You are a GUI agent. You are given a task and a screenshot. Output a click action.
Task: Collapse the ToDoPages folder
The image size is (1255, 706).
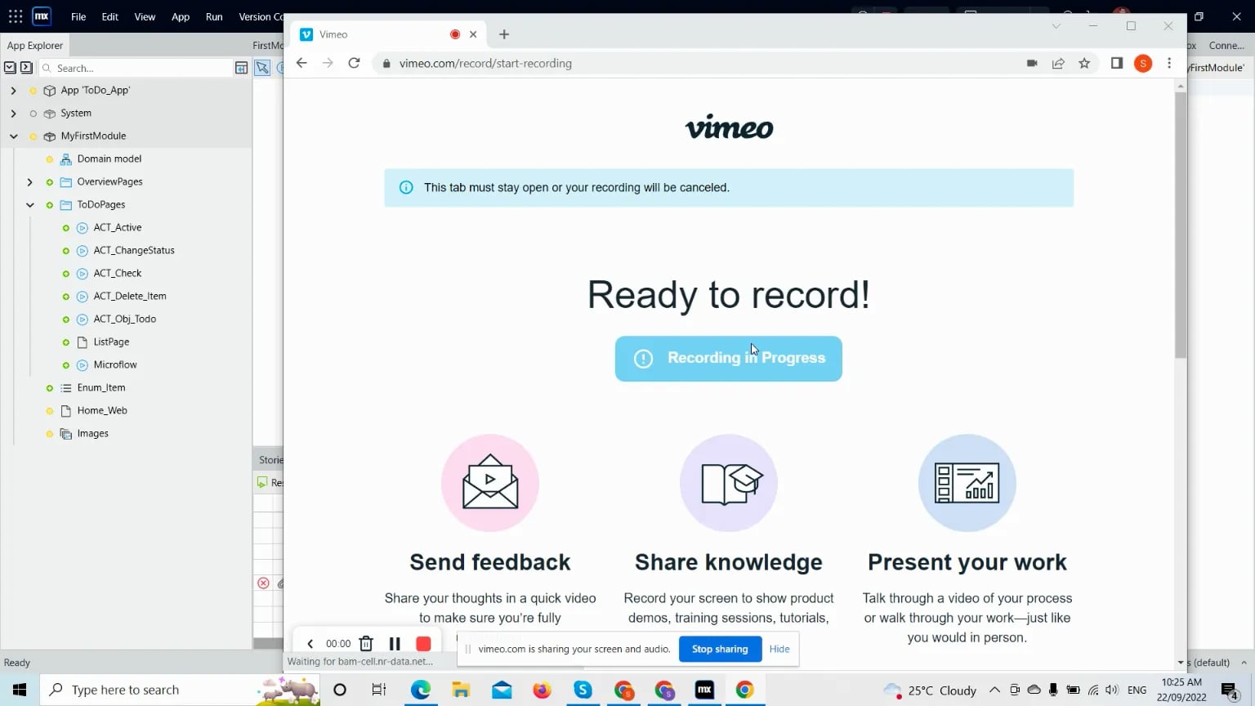(x=29, y=205)
